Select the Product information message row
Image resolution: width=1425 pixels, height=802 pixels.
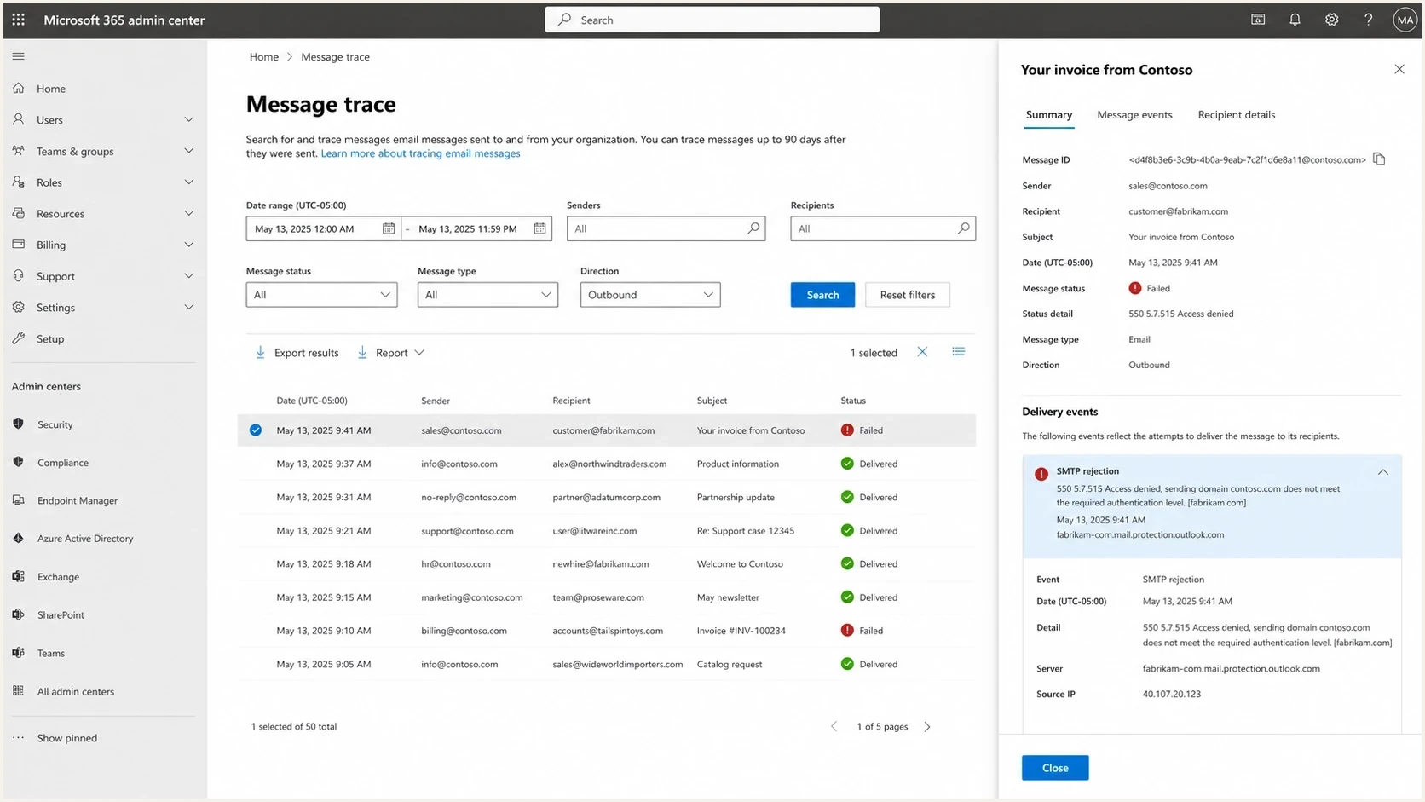607,464
